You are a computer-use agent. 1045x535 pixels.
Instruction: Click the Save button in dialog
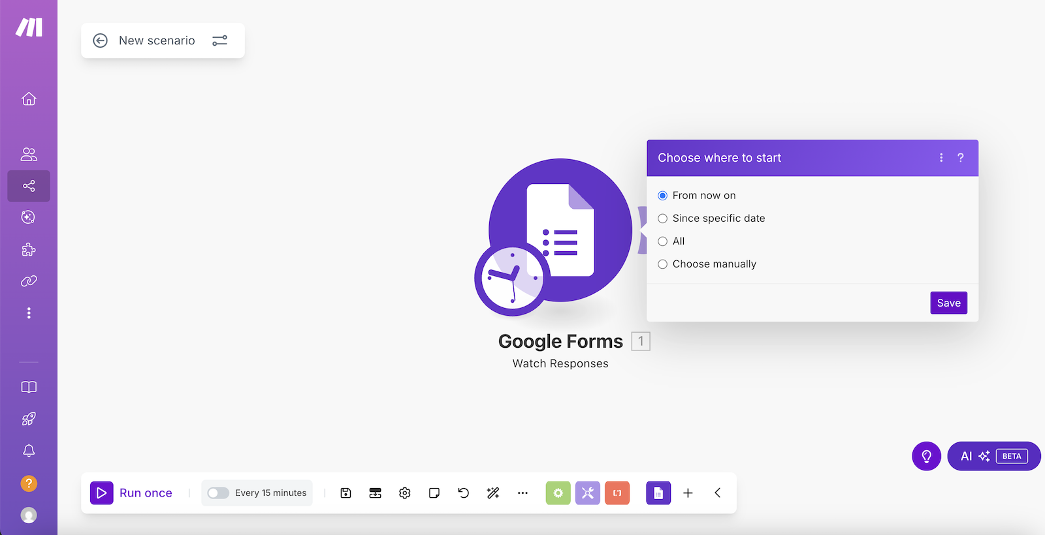pyautogui.click(x=948, y=303)
